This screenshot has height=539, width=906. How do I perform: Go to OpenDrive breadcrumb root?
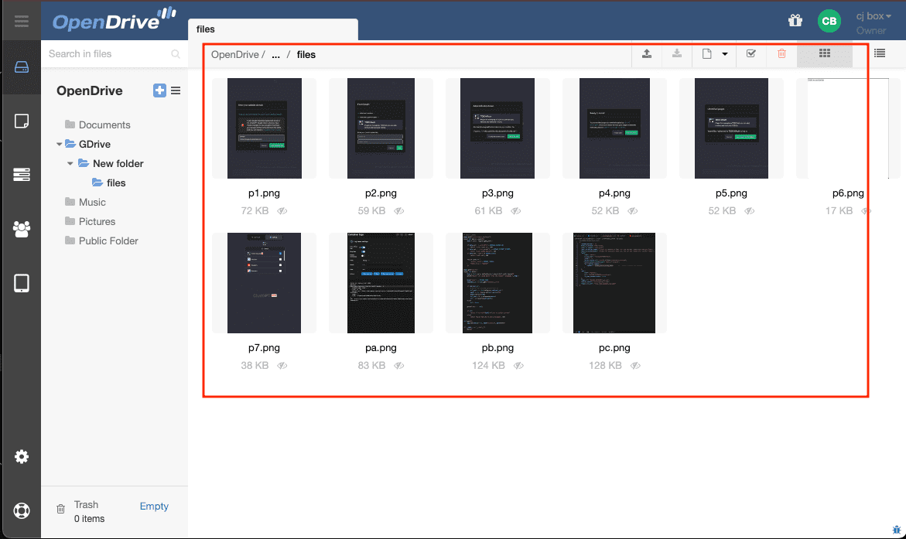coord(234,54)
